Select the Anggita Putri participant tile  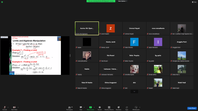(x=182, y=42)
